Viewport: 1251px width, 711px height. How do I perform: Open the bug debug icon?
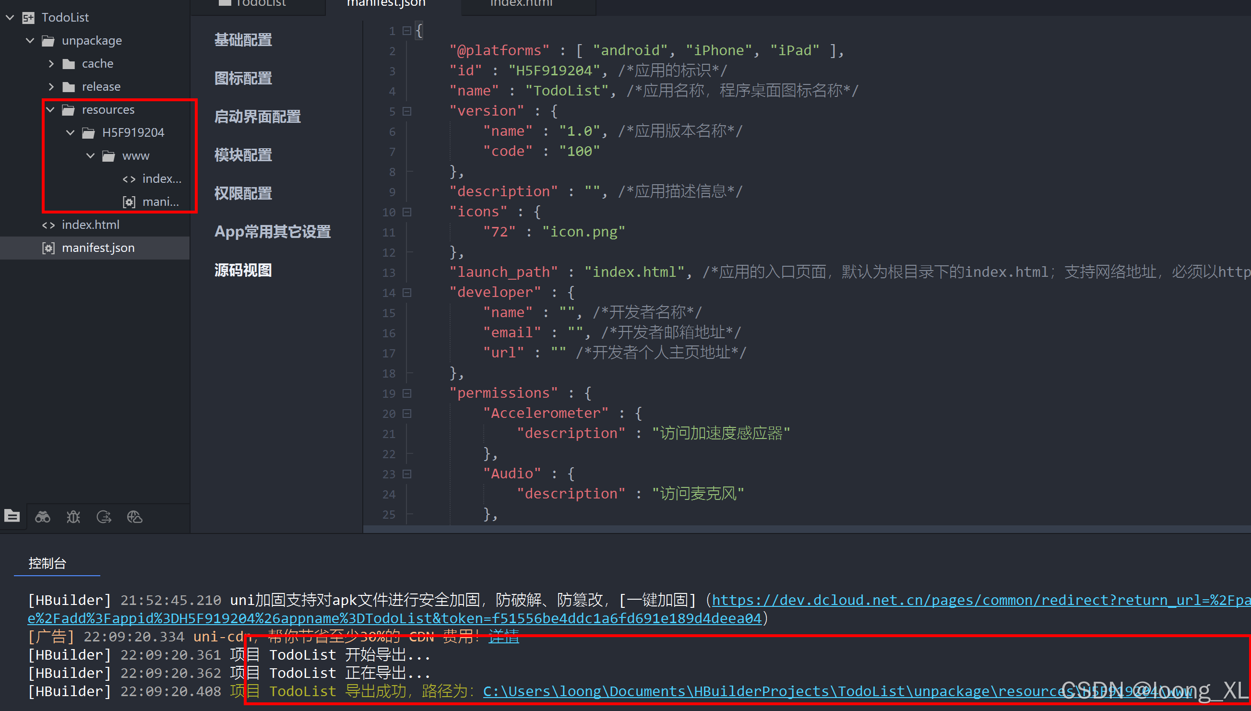[73, 517]
